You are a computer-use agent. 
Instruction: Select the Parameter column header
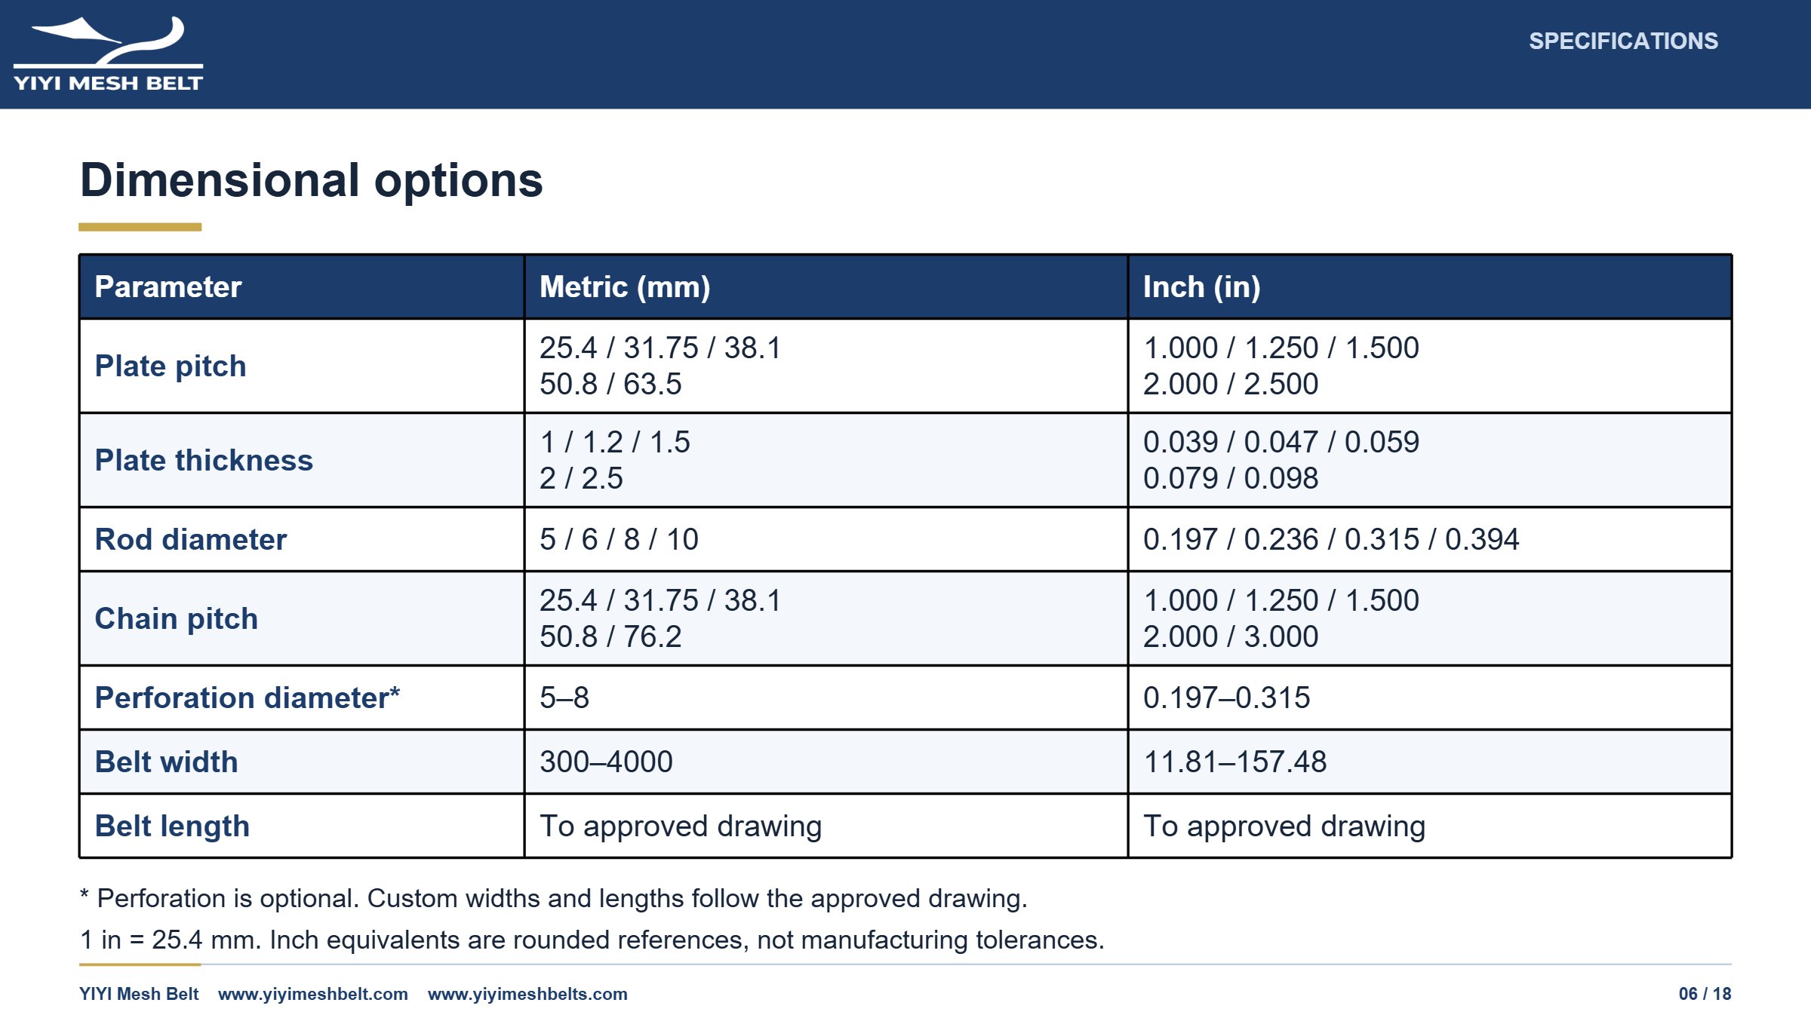click(168, 287)
